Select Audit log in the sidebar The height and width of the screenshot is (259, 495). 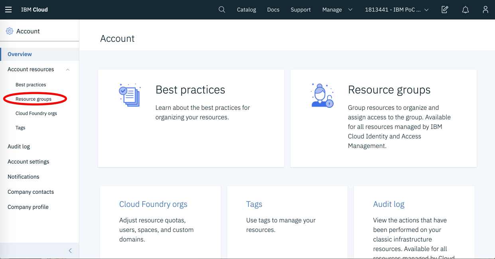(x=19, y=146)
